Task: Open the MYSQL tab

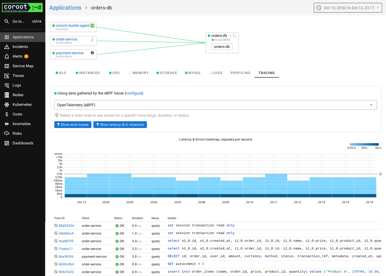Action: [x=193, y=73]
